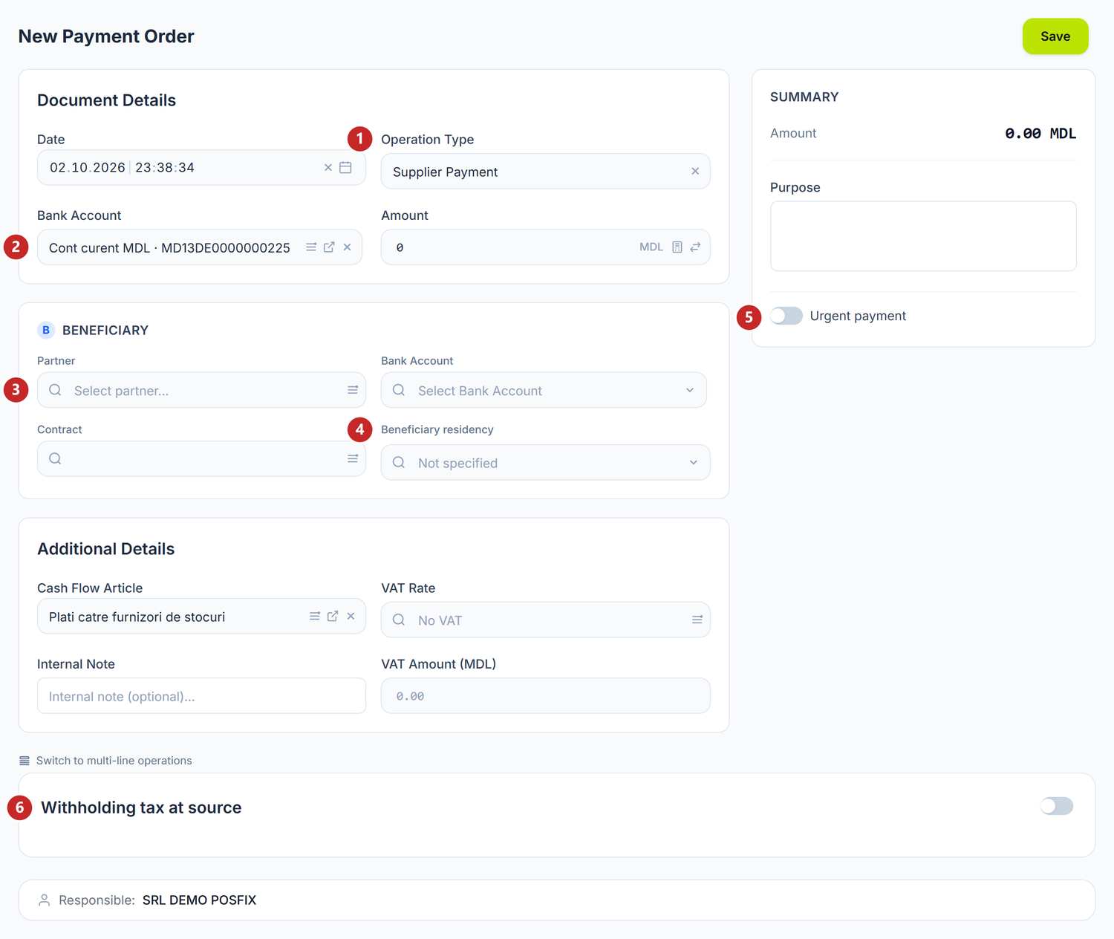This screenshot has height=939, width=1114.
Task: Click the 0.00 MDL summary amount
Action: pos(1040,134)
